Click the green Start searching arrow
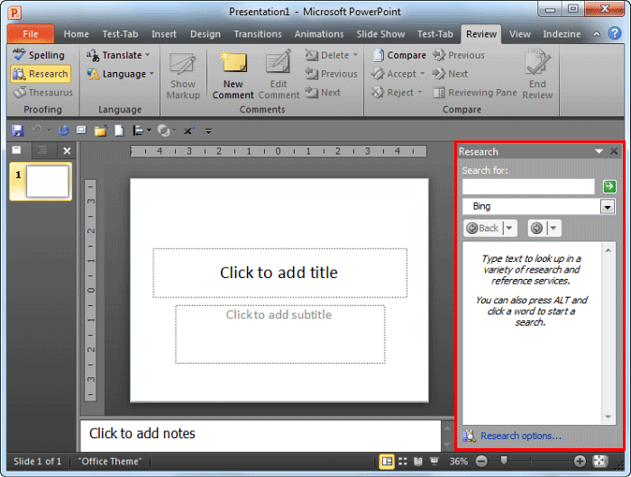The height and width of the screenshot is (477, 631). point(609,186)
